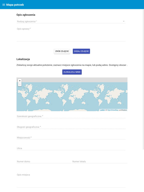Image resolution: width=144 pixels, height=192 pixels.
Task: Focus the Miejscowość input field
Action: click(71, 137)
